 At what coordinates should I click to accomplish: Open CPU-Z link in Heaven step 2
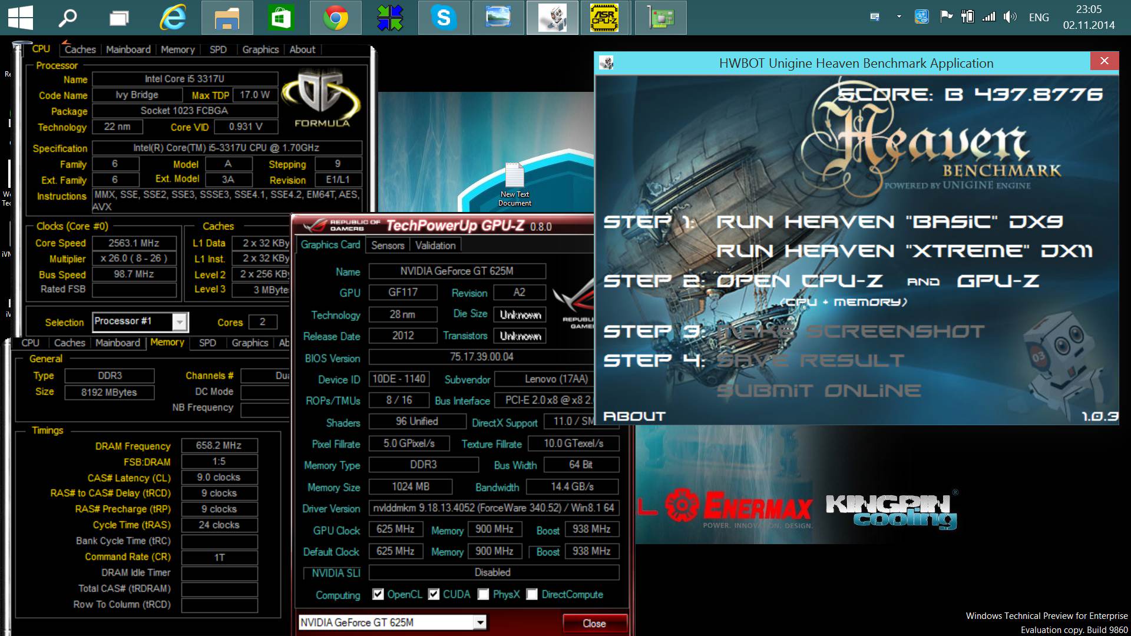[799, 281]
